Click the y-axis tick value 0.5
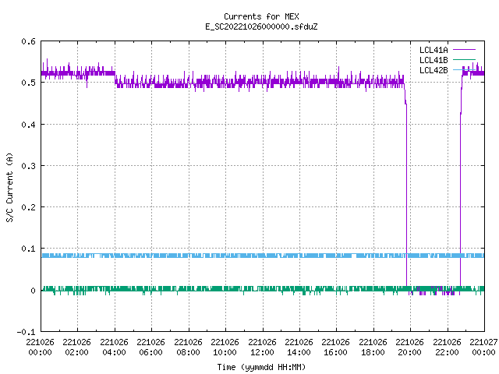The width and height of the screenshot is (499, 374). (29, 83)
